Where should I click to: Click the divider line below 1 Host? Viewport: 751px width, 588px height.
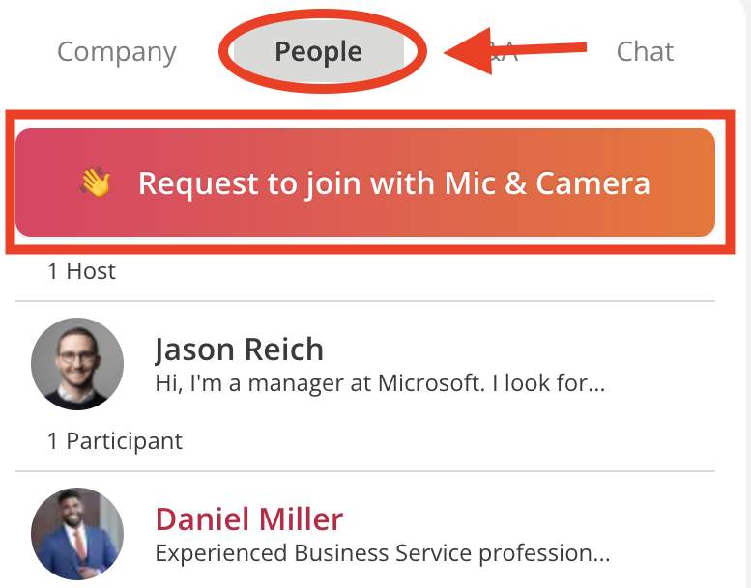[365, 301]
